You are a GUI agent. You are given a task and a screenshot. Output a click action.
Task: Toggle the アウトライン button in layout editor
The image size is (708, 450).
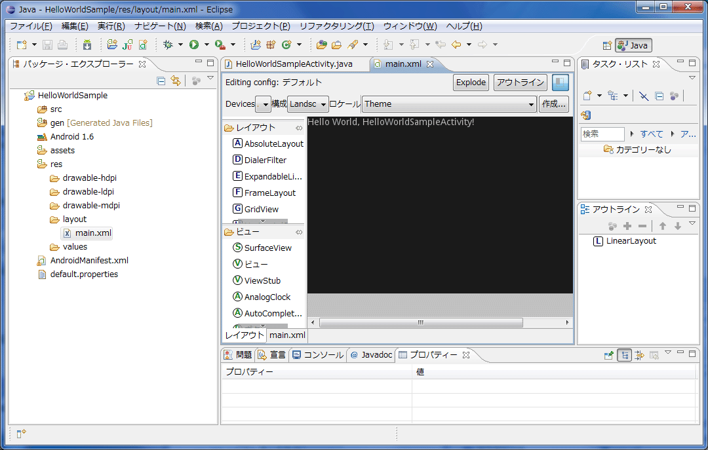[520, 83]
